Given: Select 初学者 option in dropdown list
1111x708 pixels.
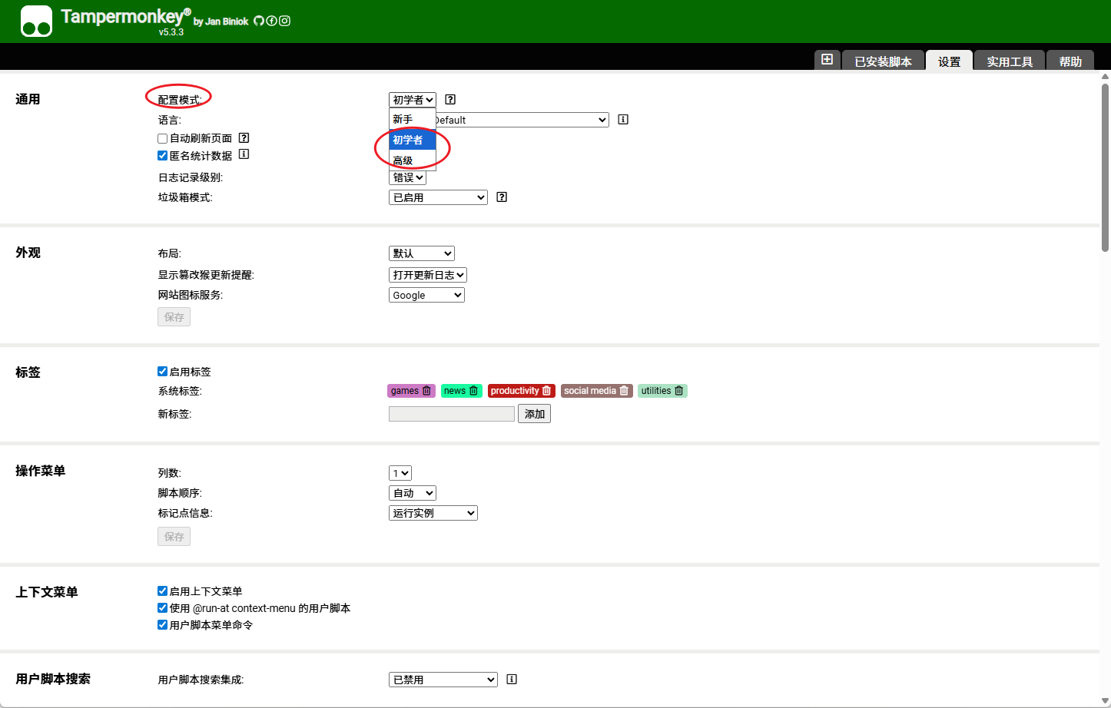Looking at the screenshot, I should pos(413,140).
